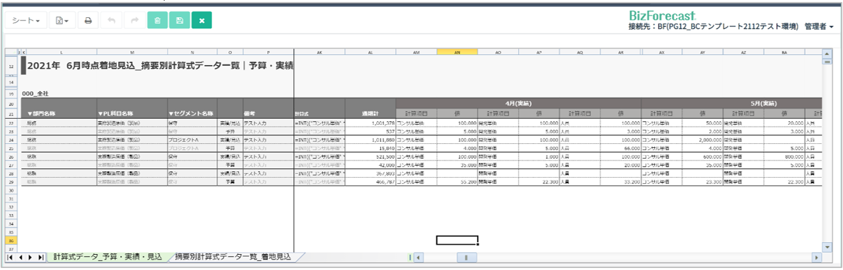Open the Excel export dropdown
Screen dimensions: 843x270
(x=62, y=21)
